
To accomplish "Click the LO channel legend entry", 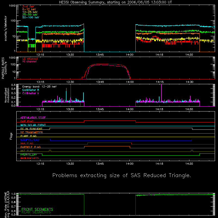I will pyautogui.click(x=30, y=59).
